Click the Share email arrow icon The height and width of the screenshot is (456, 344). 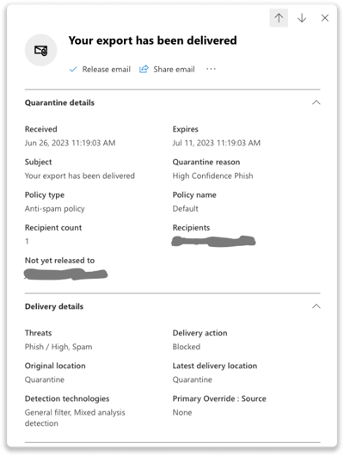pos(144,69)
